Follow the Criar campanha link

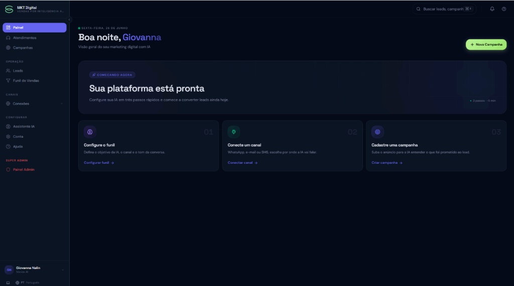pyautogui.click(x=387, y=163)
